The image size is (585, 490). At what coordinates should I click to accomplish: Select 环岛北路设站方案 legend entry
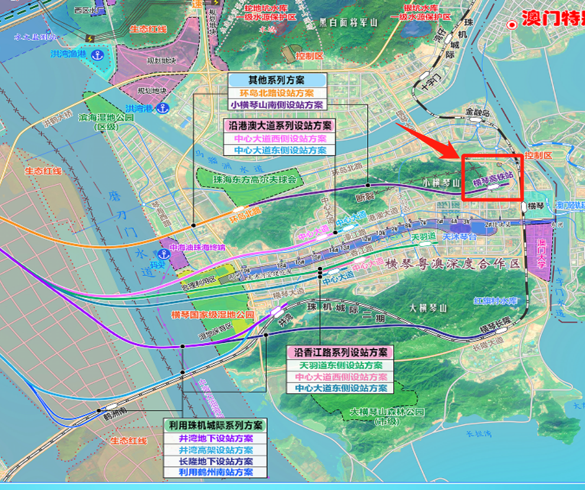coord(277,93)
